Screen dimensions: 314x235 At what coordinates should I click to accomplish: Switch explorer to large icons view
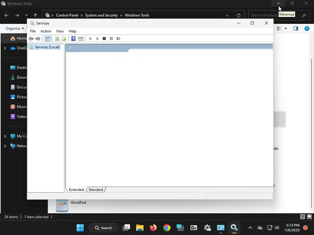(309, 217)
